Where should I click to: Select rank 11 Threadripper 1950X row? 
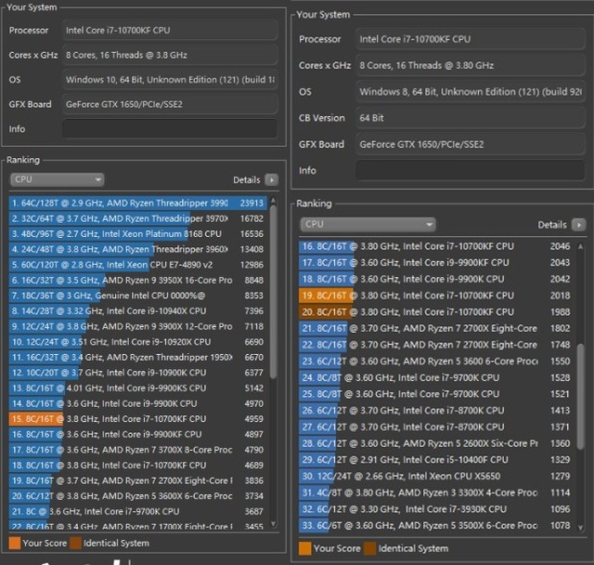click(138, 357)
